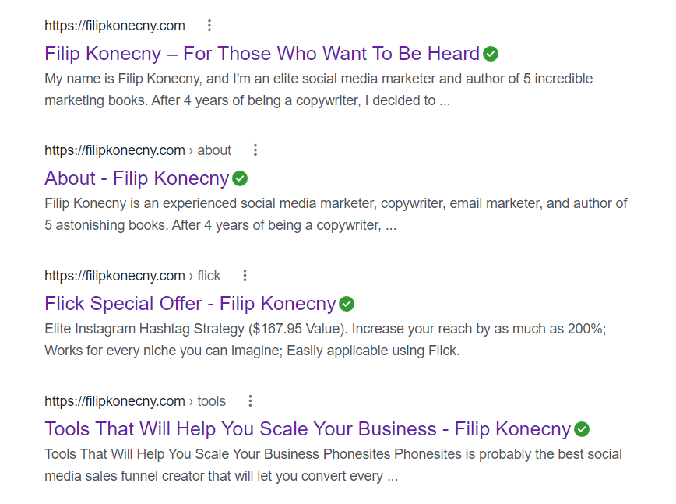Open "Filip Konecny – For Those Who Want To Be Heard"
Viewport: 676px width, 504px height.
point(261,53)
